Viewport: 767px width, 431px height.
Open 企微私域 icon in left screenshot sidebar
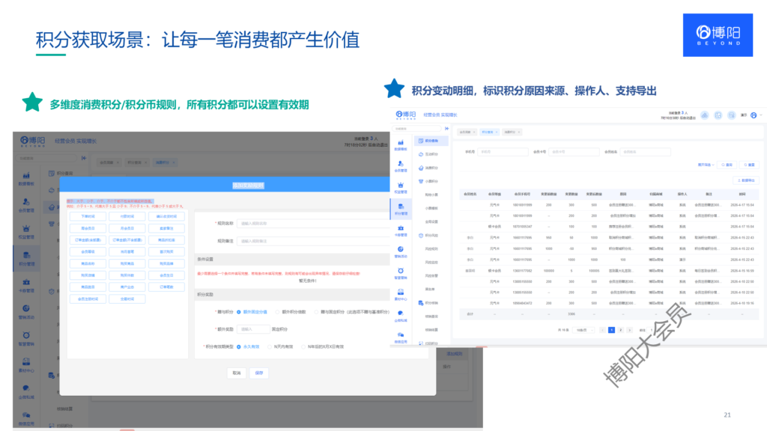point(26,388)
